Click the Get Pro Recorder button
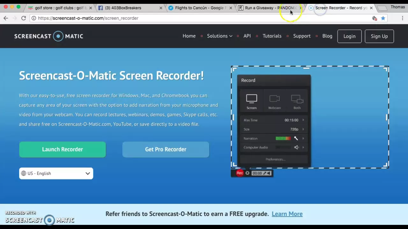Viewport: 408px width, 229px height. pos(166,149)
